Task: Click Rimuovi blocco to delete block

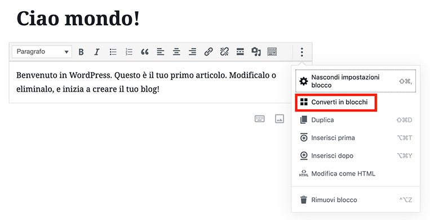Action: coord(356,200)
